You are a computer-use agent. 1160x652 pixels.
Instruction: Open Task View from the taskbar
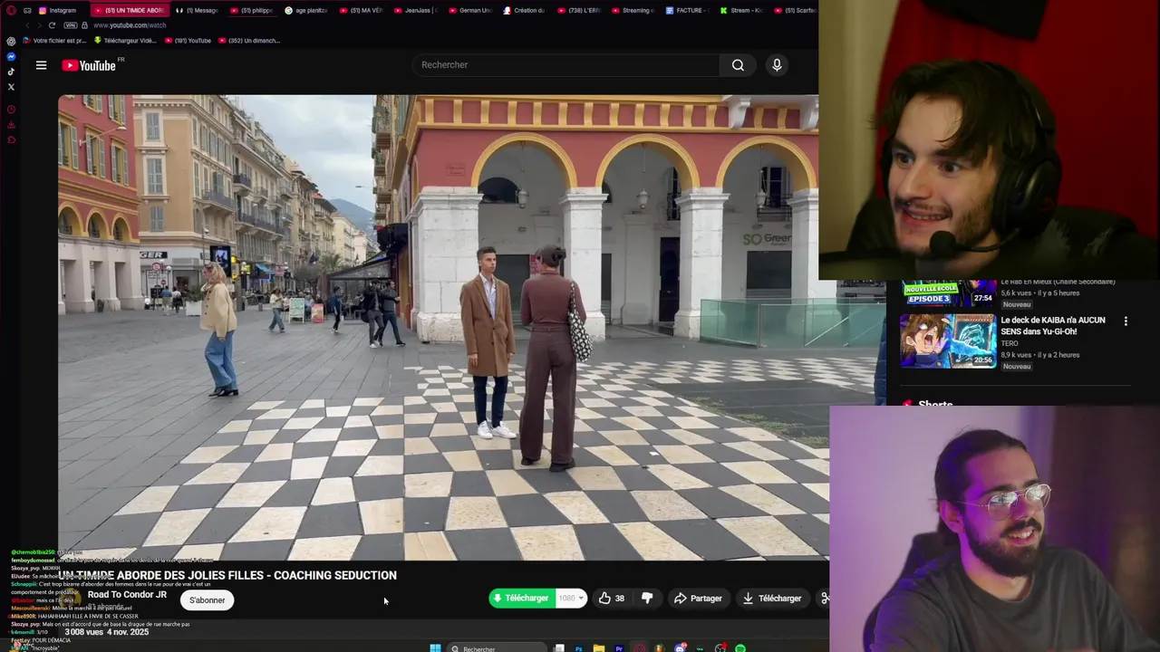(x=559, y=648)
